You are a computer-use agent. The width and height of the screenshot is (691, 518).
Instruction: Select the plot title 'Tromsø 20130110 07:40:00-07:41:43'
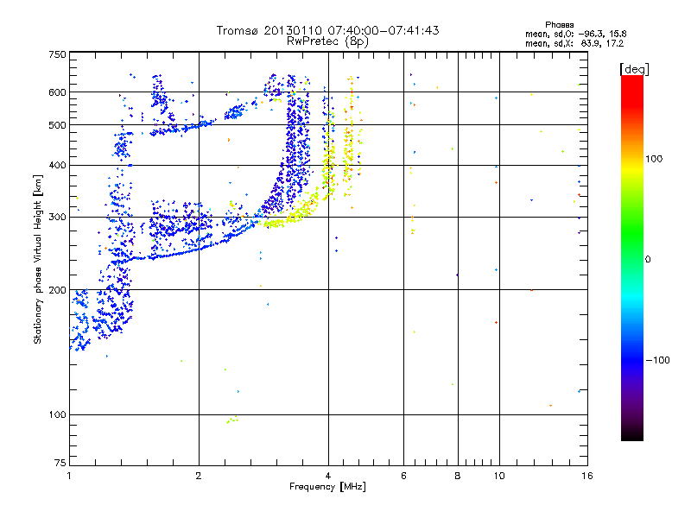(328, 30)
